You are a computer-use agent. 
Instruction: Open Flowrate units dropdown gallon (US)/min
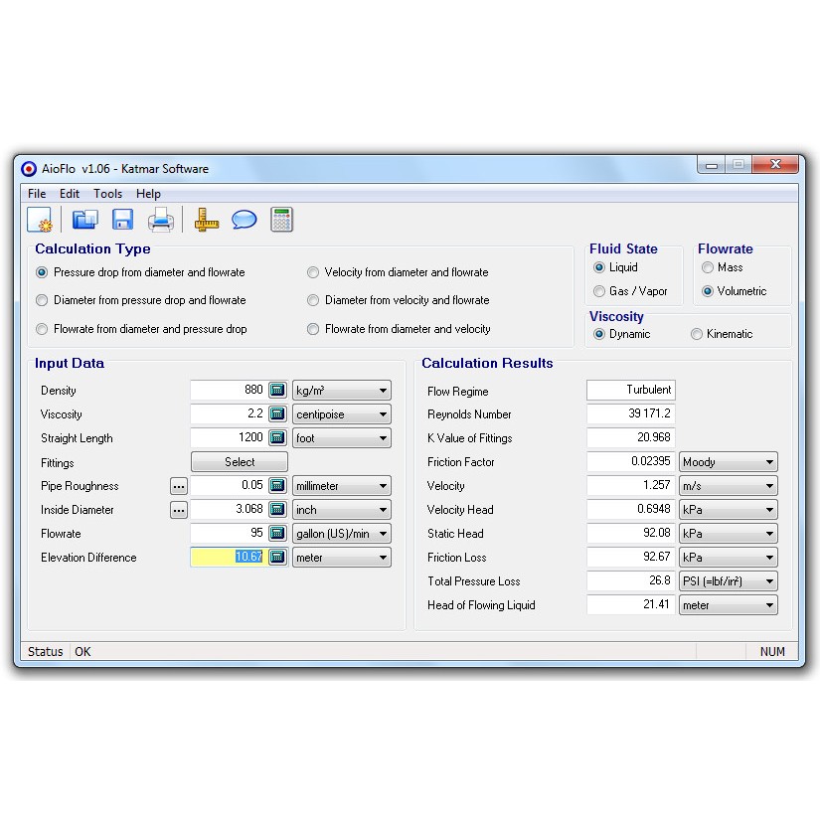[342, 534]
